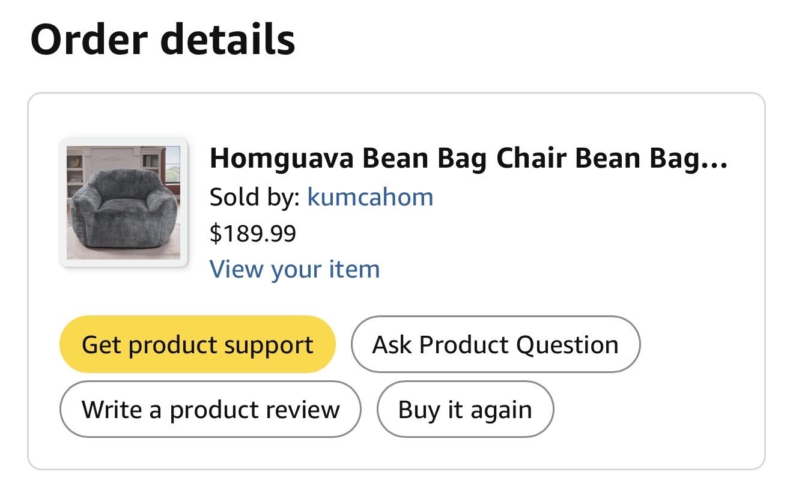This screenshot has height=495, width=793.
Task: Start a review for the bean bag chair
Action: (x=210, y=410)
